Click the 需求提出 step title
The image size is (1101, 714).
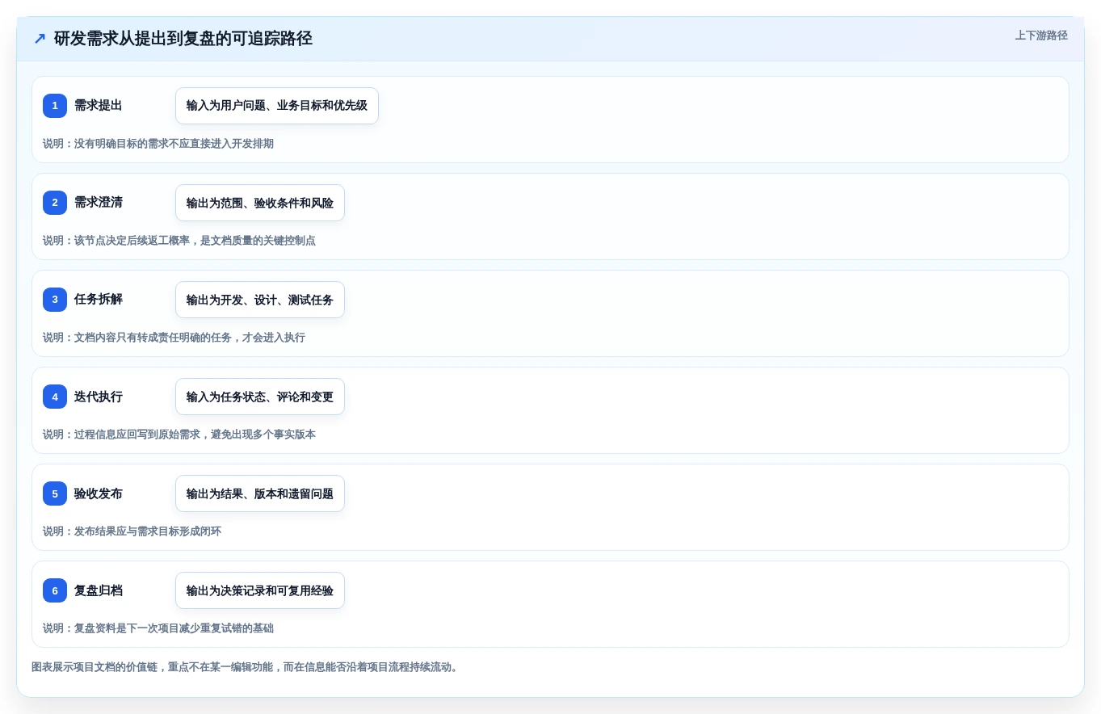tap(99, 106)
